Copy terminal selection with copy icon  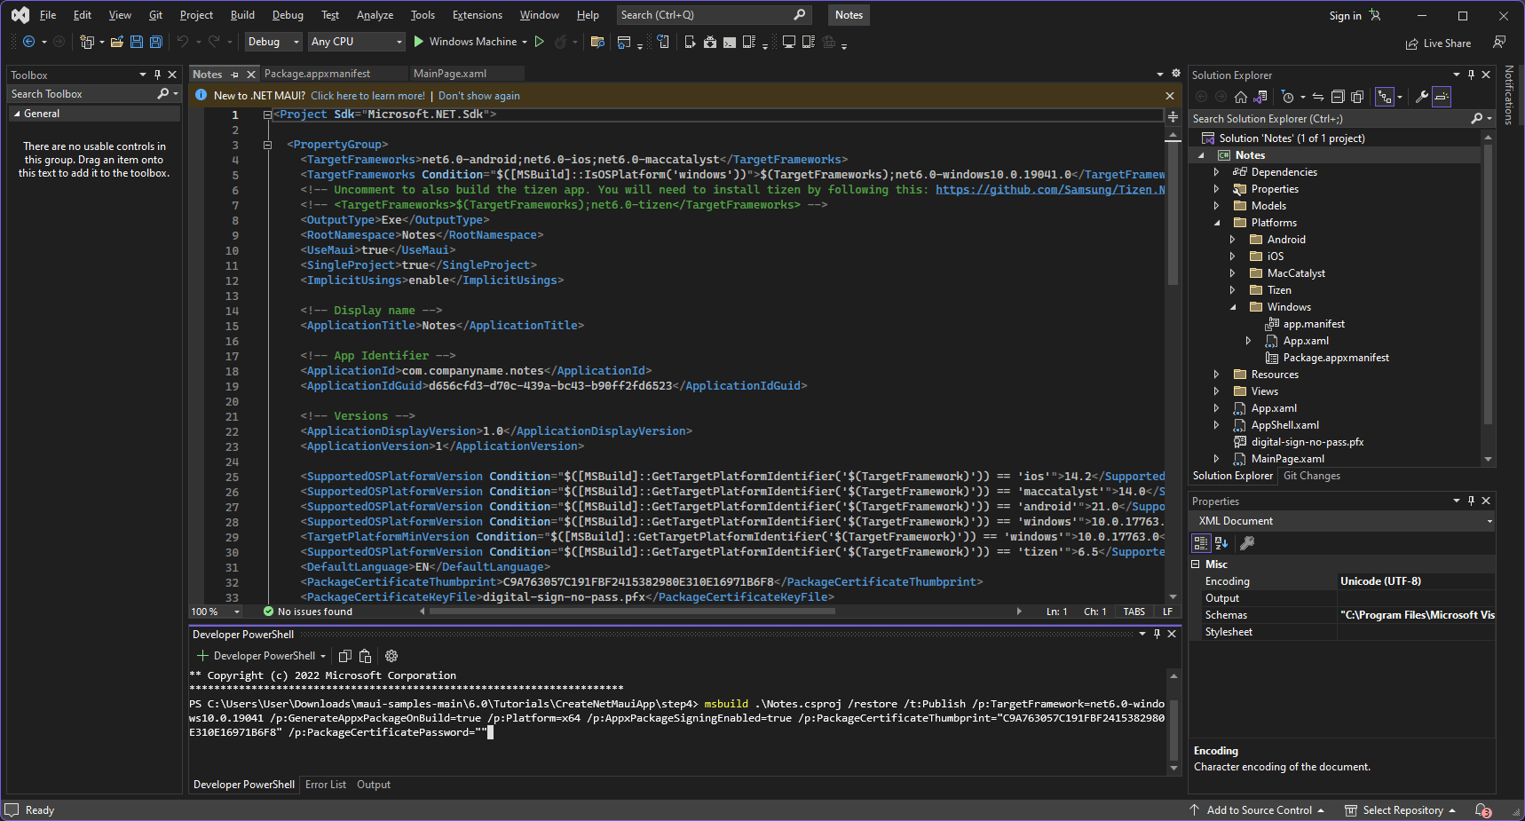tap(345, 656)
